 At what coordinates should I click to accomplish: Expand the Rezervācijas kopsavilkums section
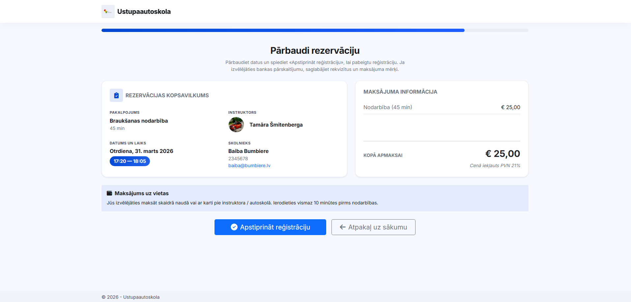(167, 95)
